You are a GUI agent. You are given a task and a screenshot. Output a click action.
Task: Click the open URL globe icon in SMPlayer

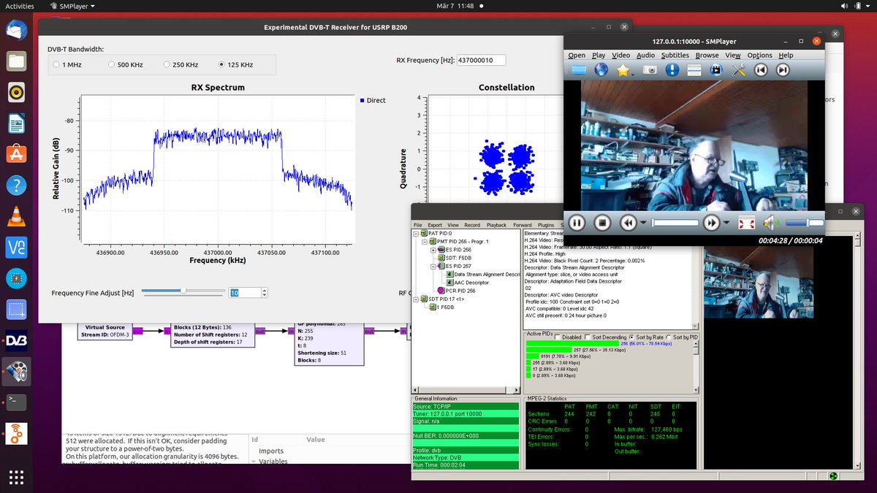click(601, 70)
